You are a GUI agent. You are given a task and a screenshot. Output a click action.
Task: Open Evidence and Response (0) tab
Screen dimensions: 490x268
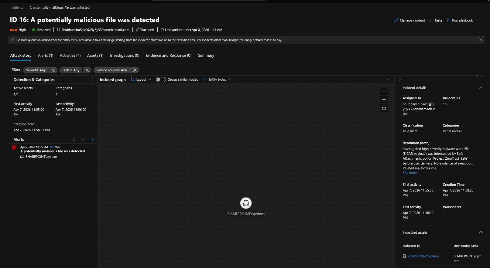click(x=169, y=56)
